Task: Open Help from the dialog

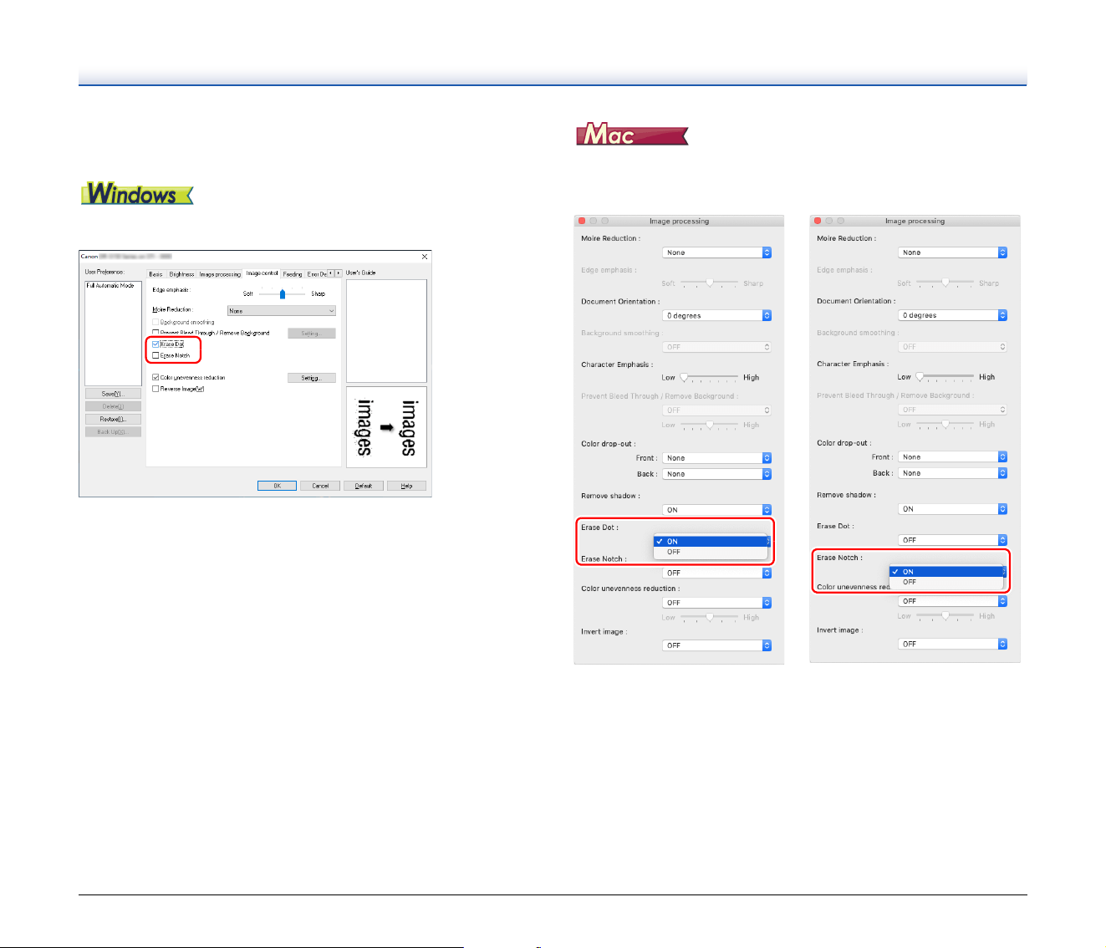Action: 406,486
